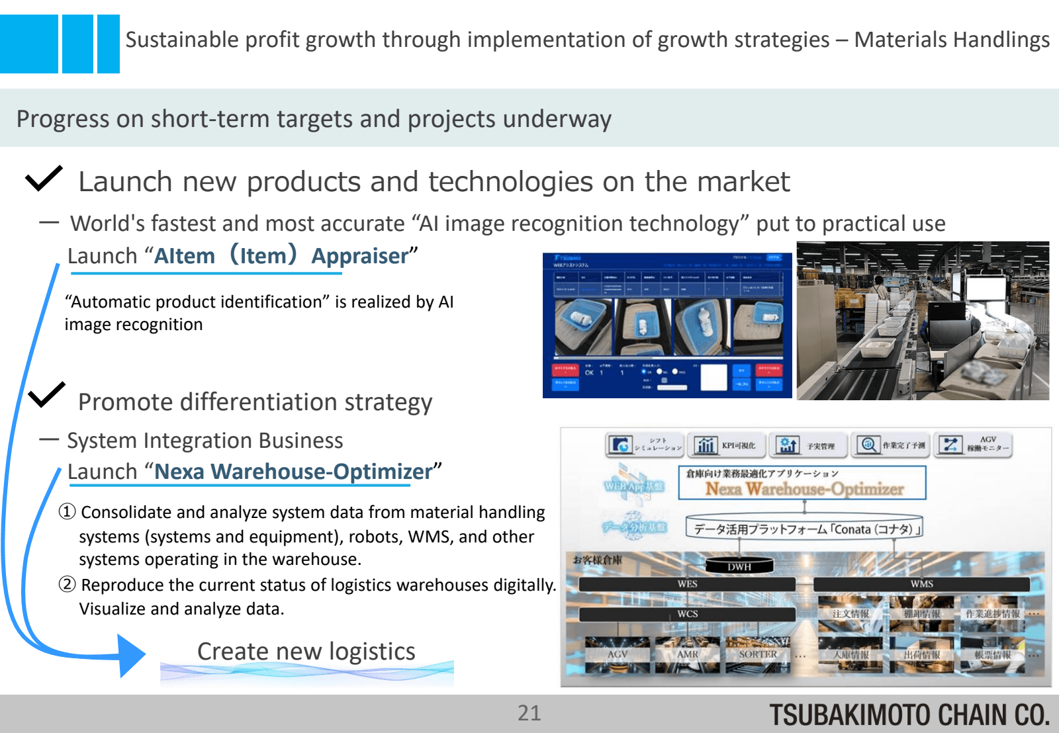Click the bottom-left blue button in WEB assist screen
1059x733 pixels.
click(x=565, y=384)
